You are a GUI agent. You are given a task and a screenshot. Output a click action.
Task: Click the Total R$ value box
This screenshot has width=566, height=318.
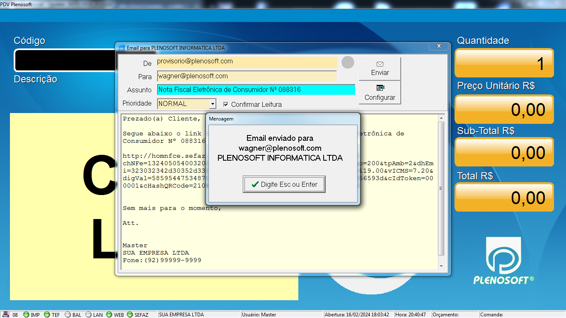tap(504, 197)
